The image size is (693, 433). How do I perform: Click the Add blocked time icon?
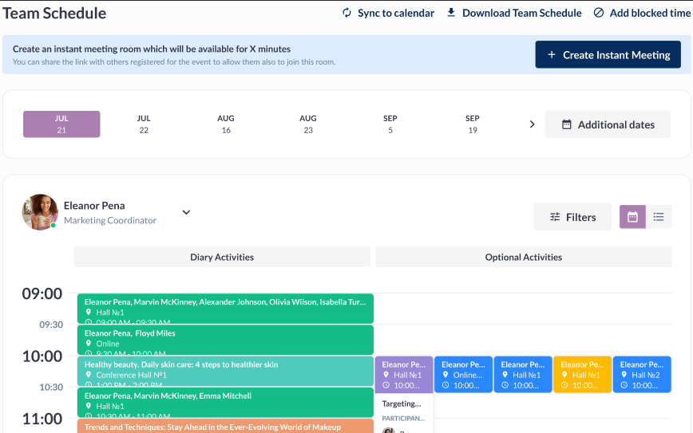point(599,13)
